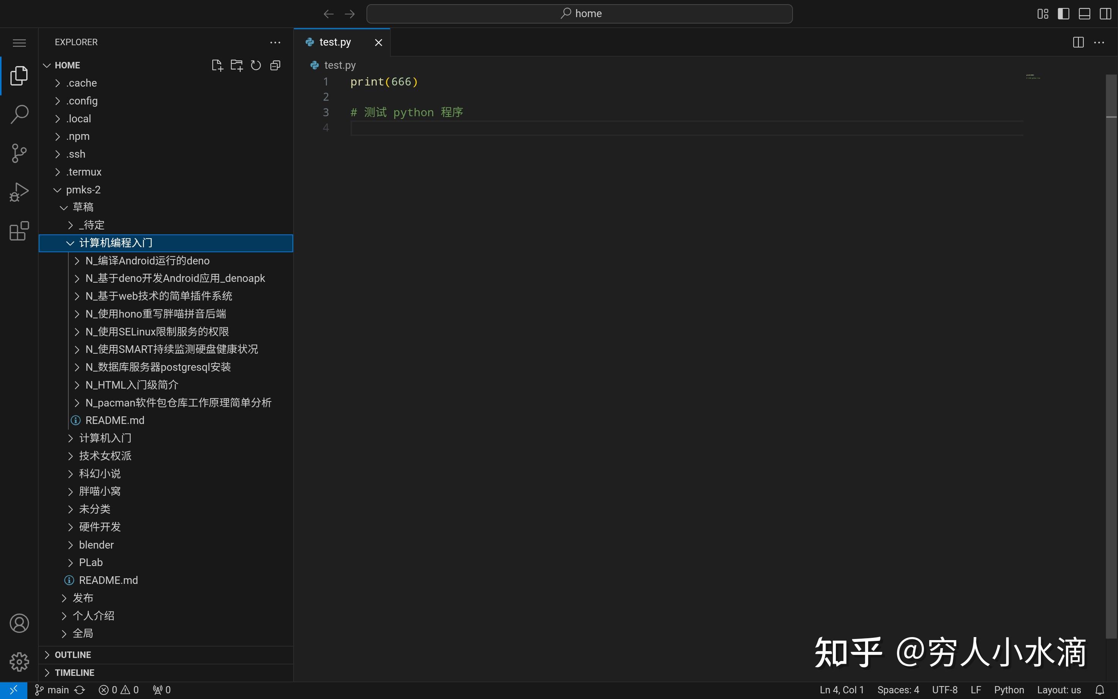The image size is (1118, 699).
Task: Switch to the test.py editor tab
Action: (x=335, y=42)
